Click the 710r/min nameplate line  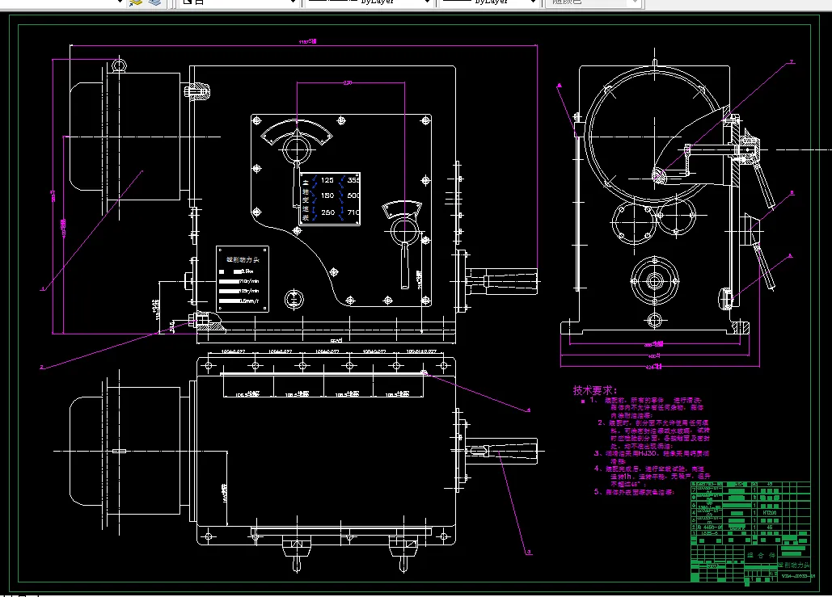tap(239, 281)
